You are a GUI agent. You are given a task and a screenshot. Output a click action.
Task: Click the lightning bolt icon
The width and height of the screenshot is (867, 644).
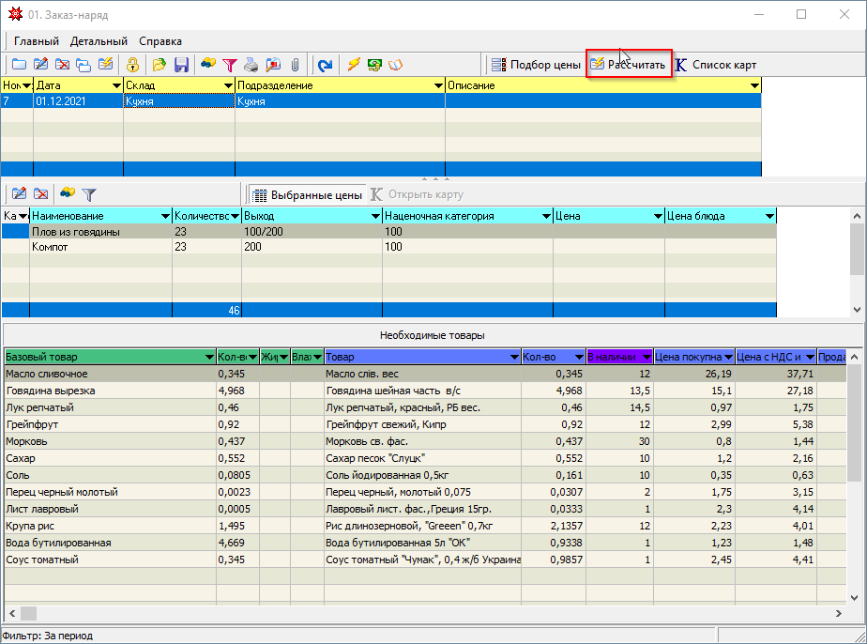click(354, 65)
